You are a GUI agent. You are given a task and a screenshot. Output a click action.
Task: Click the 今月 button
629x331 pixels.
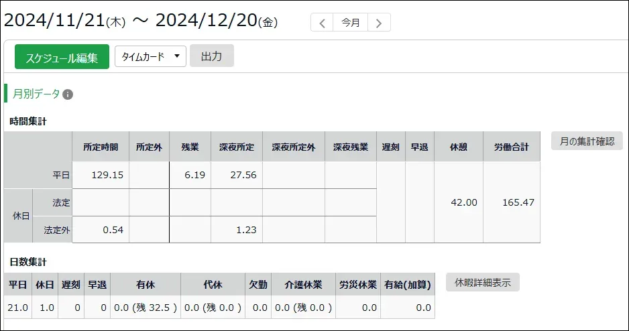[x=350, y=22]
